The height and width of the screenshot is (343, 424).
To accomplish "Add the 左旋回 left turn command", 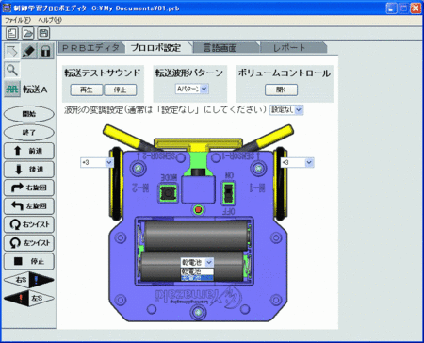I will click(29, 206).
